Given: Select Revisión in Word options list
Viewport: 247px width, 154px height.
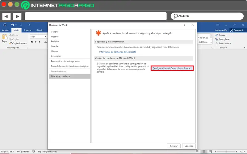Looking at the screenshot, I should click(x=70, y=42).
